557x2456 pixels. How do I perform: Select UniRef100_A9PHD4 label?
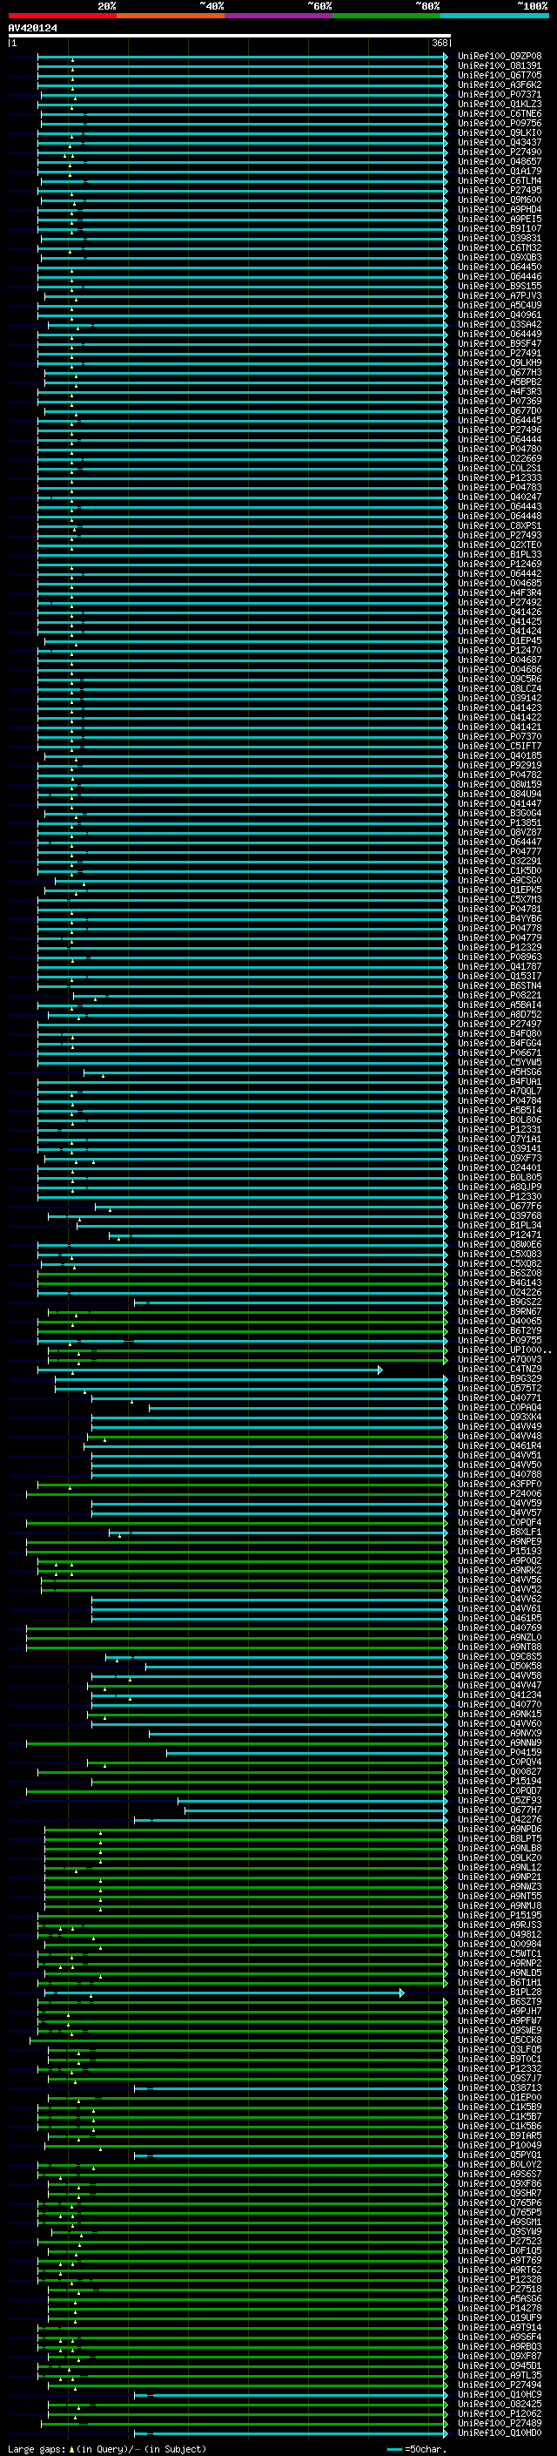click(499, 210)
